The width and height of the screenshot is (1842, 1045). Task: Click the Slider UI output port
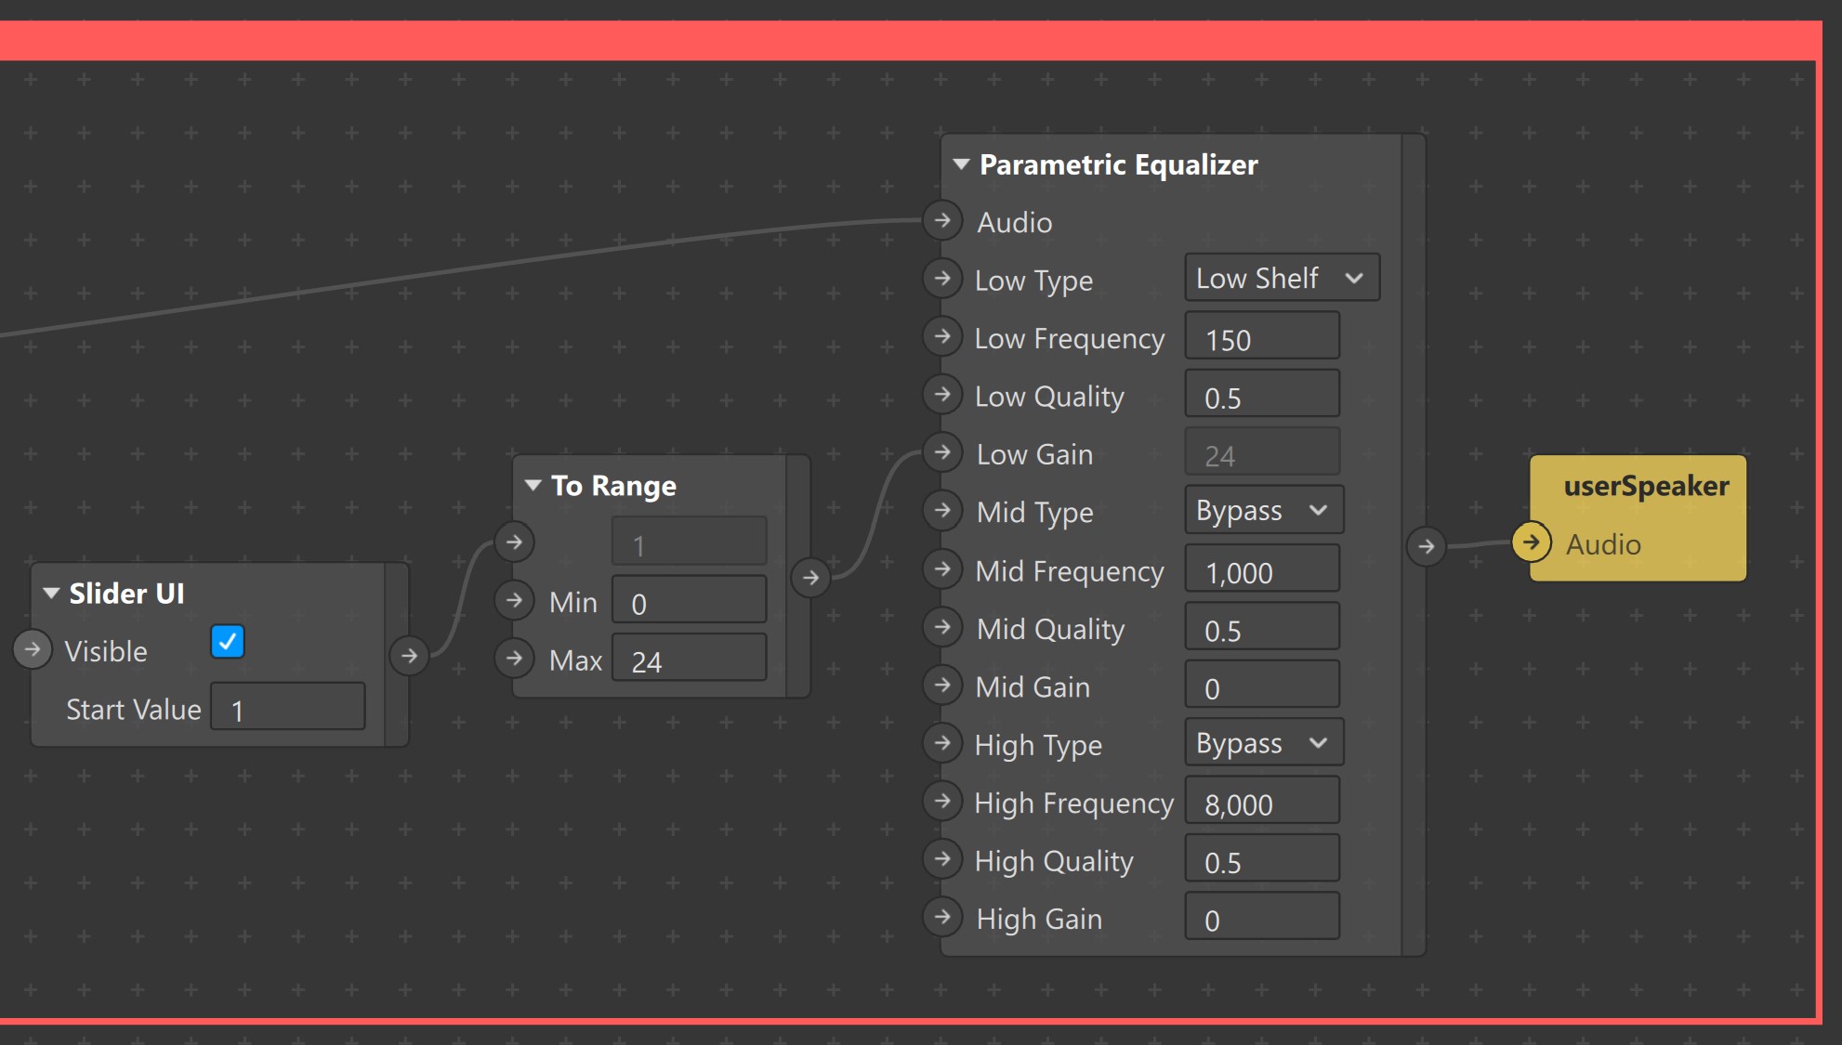(x=409, y=656)
